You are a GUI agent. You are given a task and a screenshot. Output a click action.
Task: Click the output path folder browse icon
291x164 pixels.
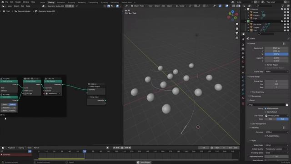[287, 105]
